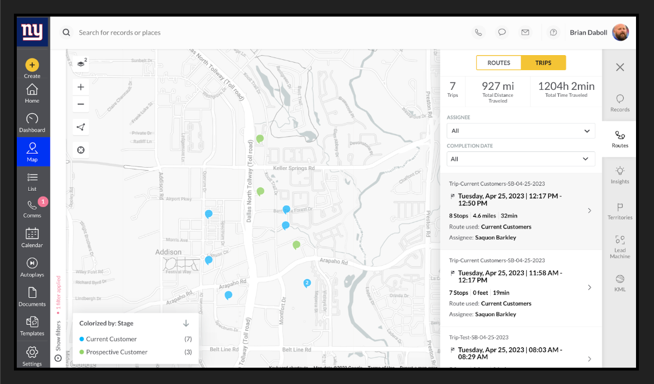Screen dimensions: 654x384
Task: Click the NY Giants logo
Action: coord(33,32)
